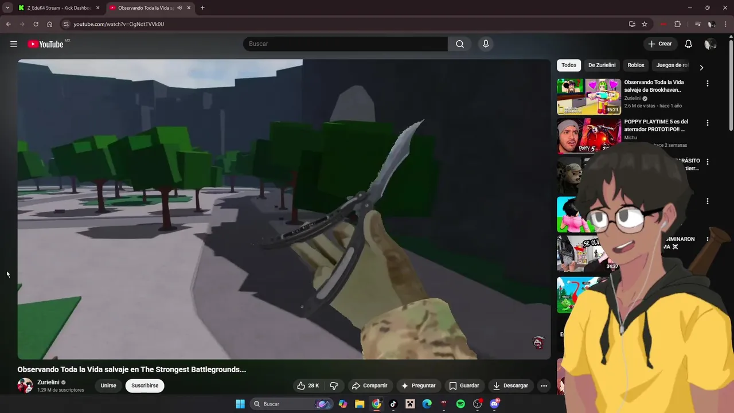The image size is (734, 413).
Task: Open the Chrome extensions puzzle icon
Action: tap(678, 24)
